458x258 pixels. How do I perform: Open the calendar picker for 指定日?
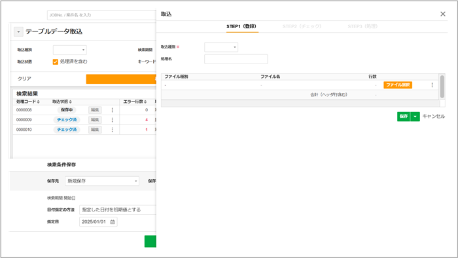113,222
